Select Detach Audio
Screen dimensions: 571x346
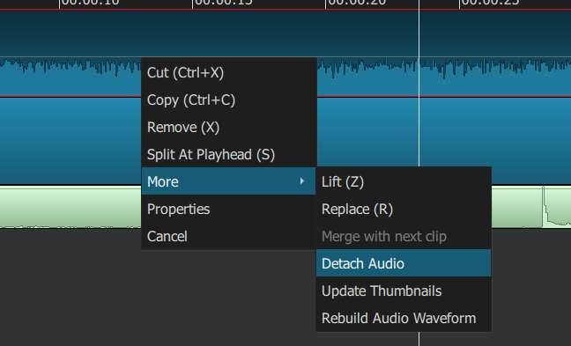404,263
